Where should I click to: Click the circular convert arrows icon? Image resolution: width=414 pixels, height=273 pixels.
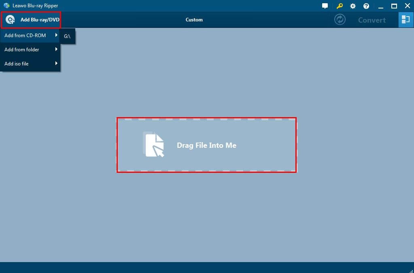pos(340,19)
